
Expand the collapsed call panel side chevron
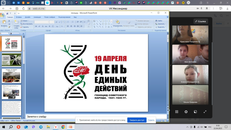pos(171,65)
